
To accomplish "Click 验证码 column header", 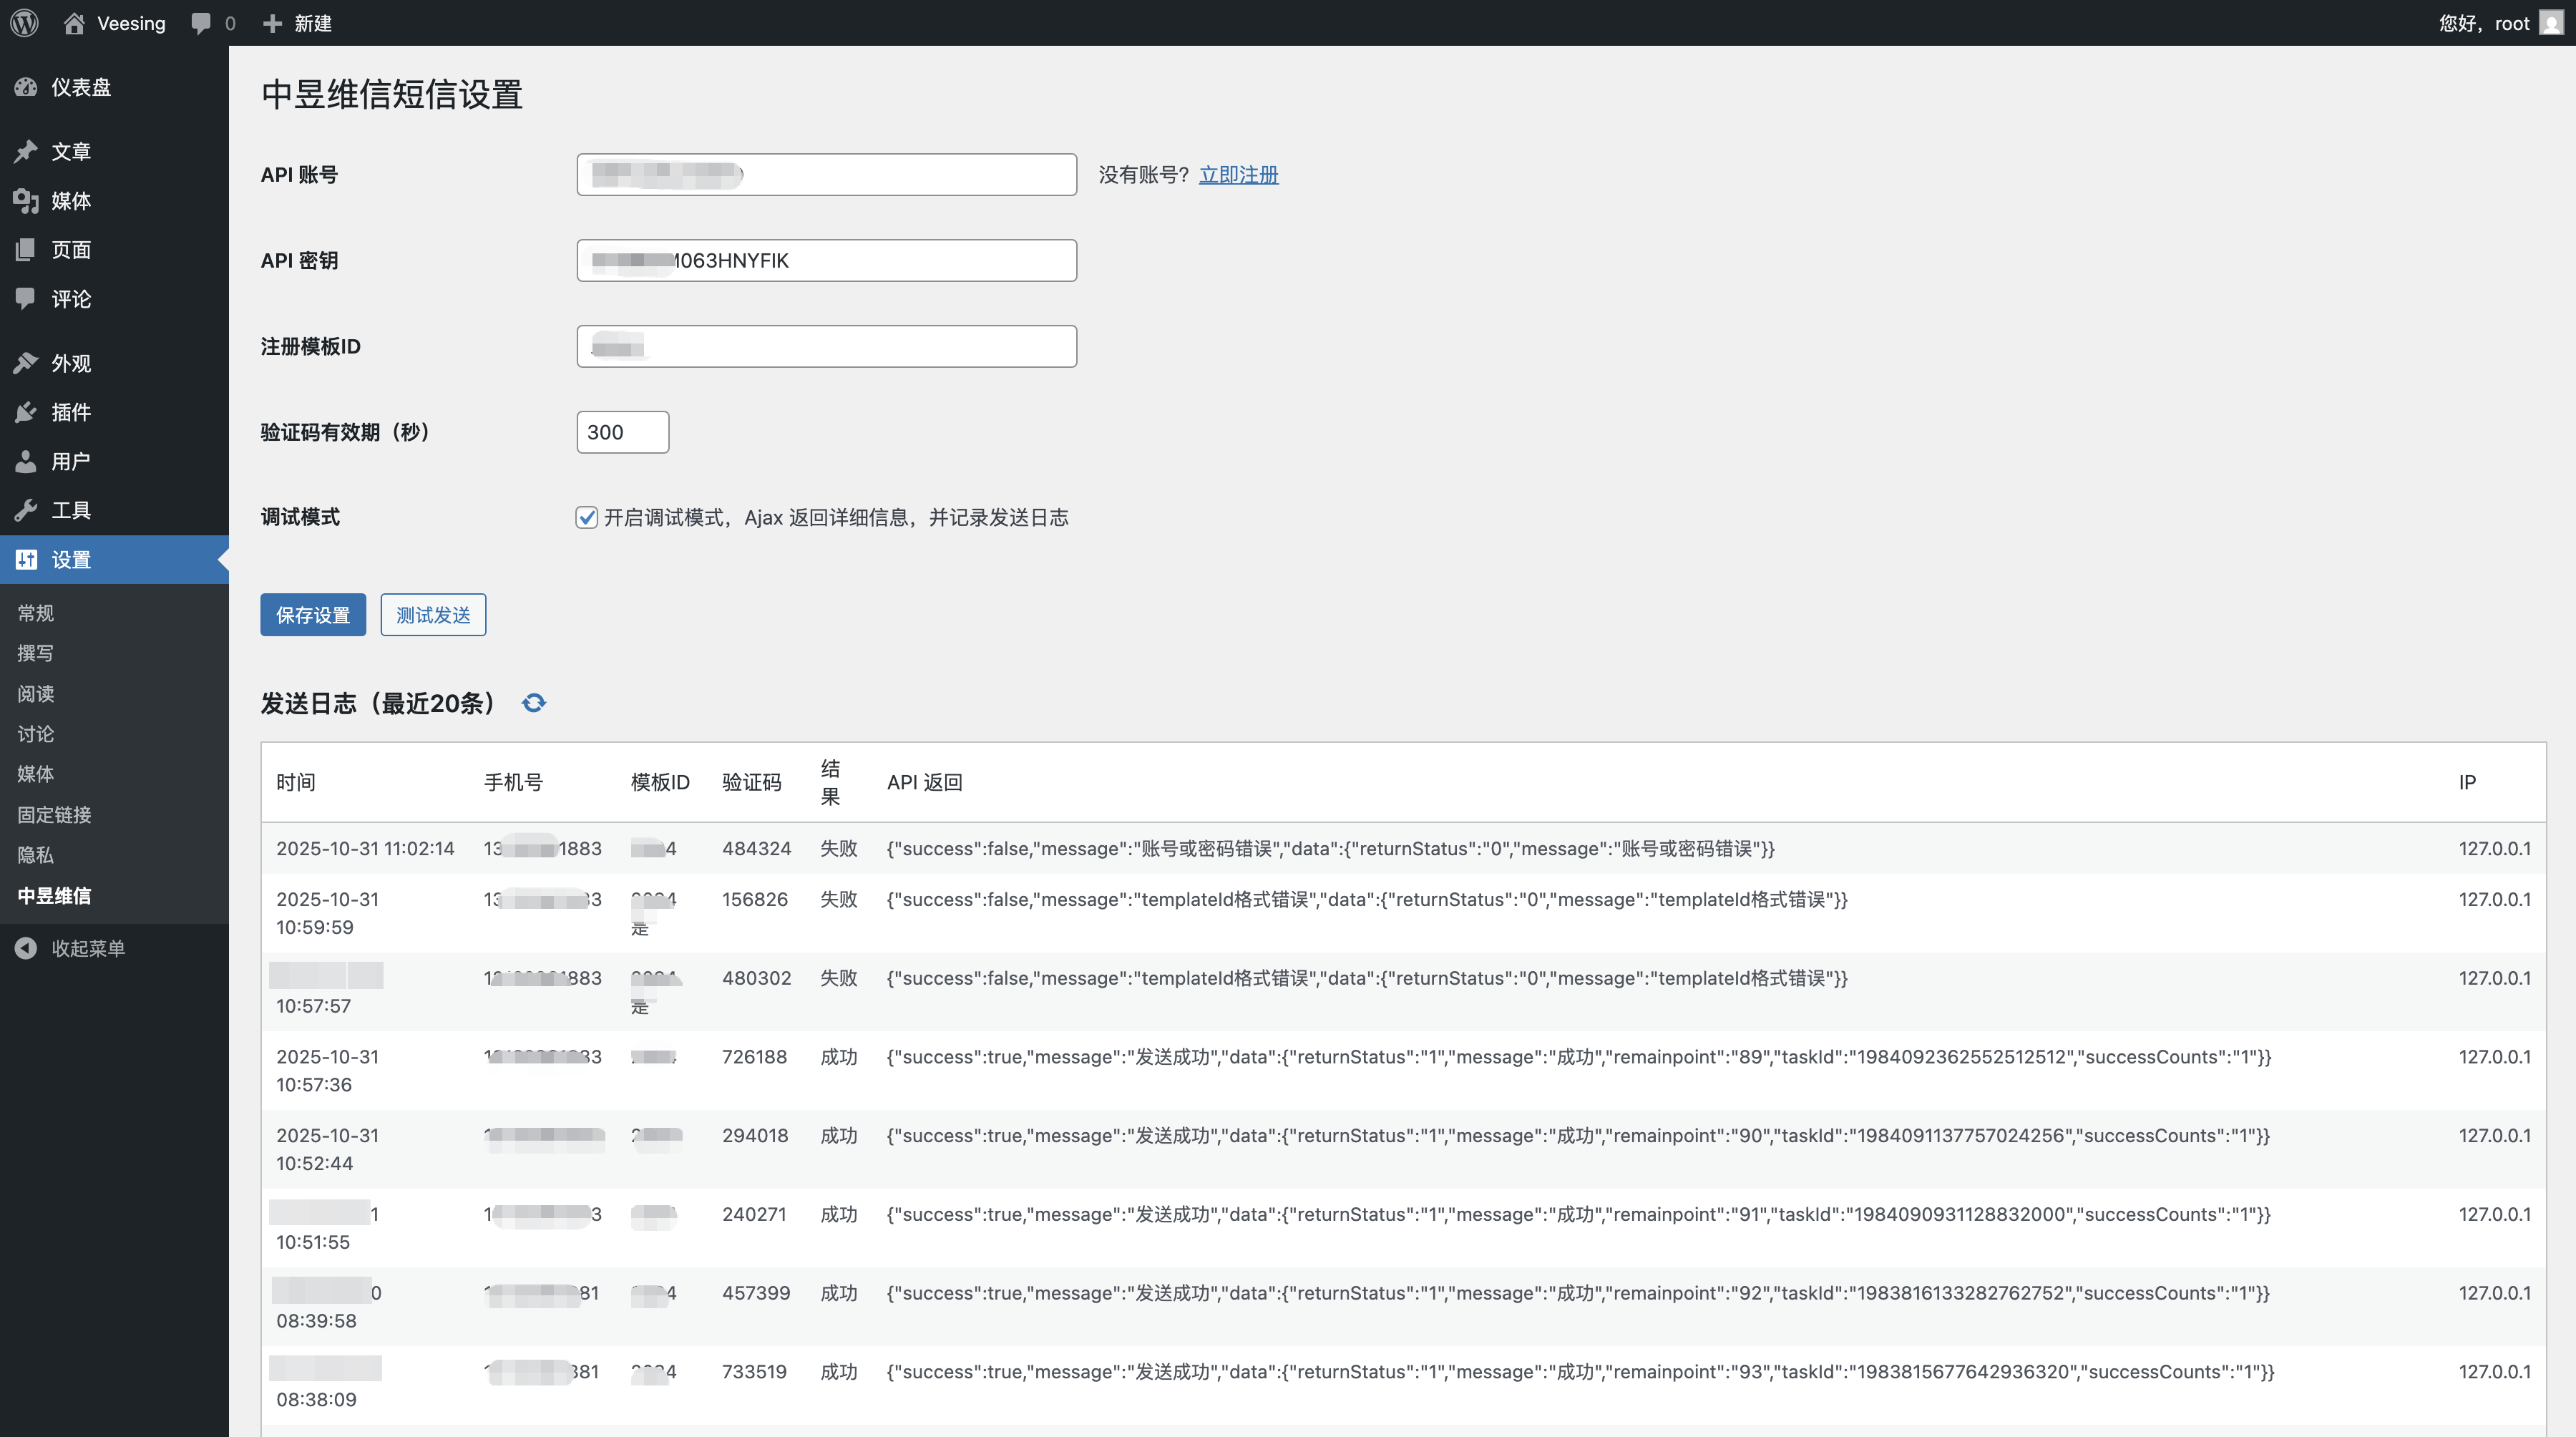I will pyautogui.click(x=752, y=783).
